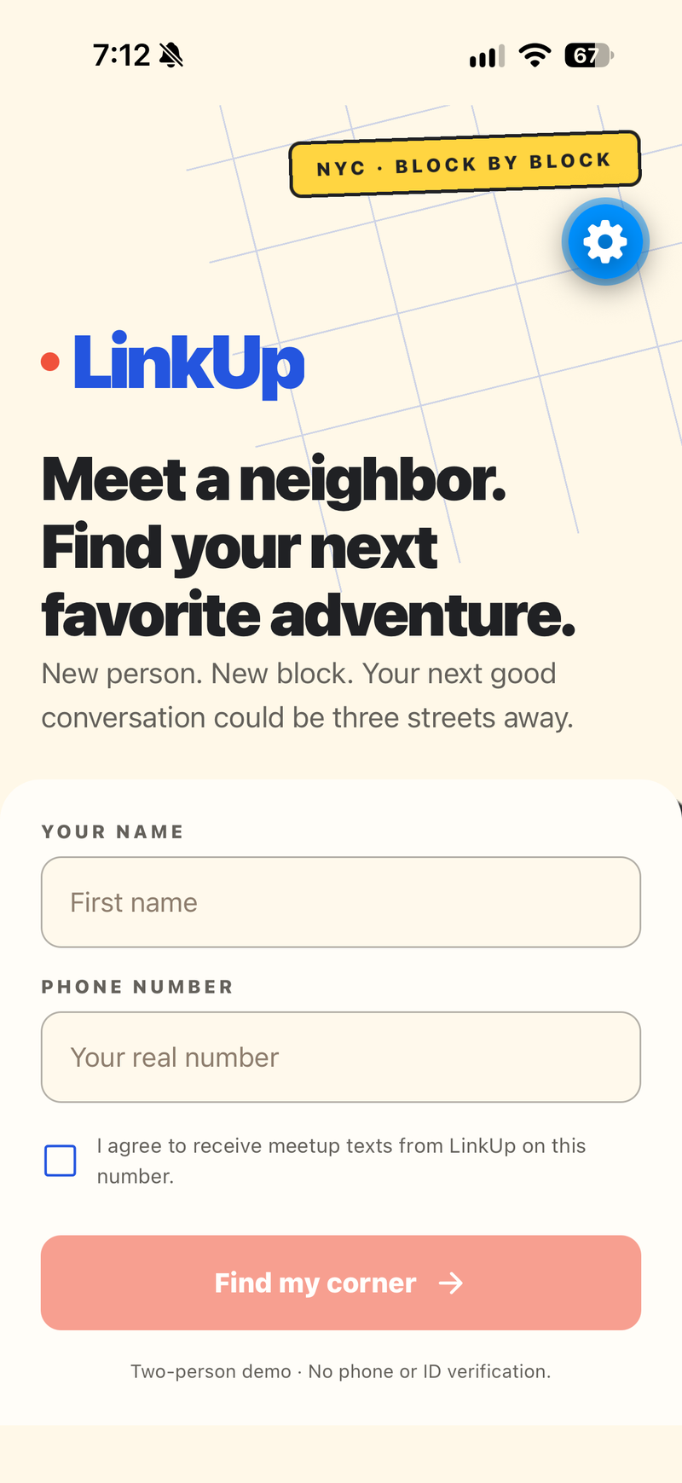Viewport: 682px width, 1483px height.
Task: Click the arrow on Find my corner button
Action: [x=450, y=1283]
